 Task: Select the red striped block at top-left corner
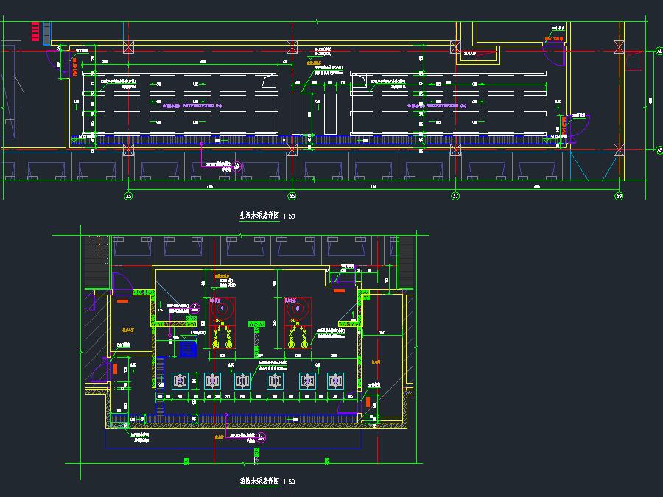pos(35,32)
